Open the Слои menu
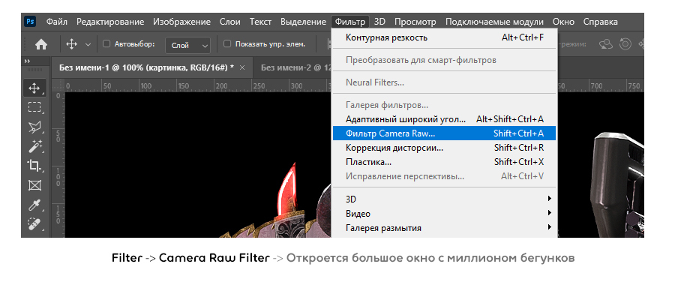 tap(230, 22)
